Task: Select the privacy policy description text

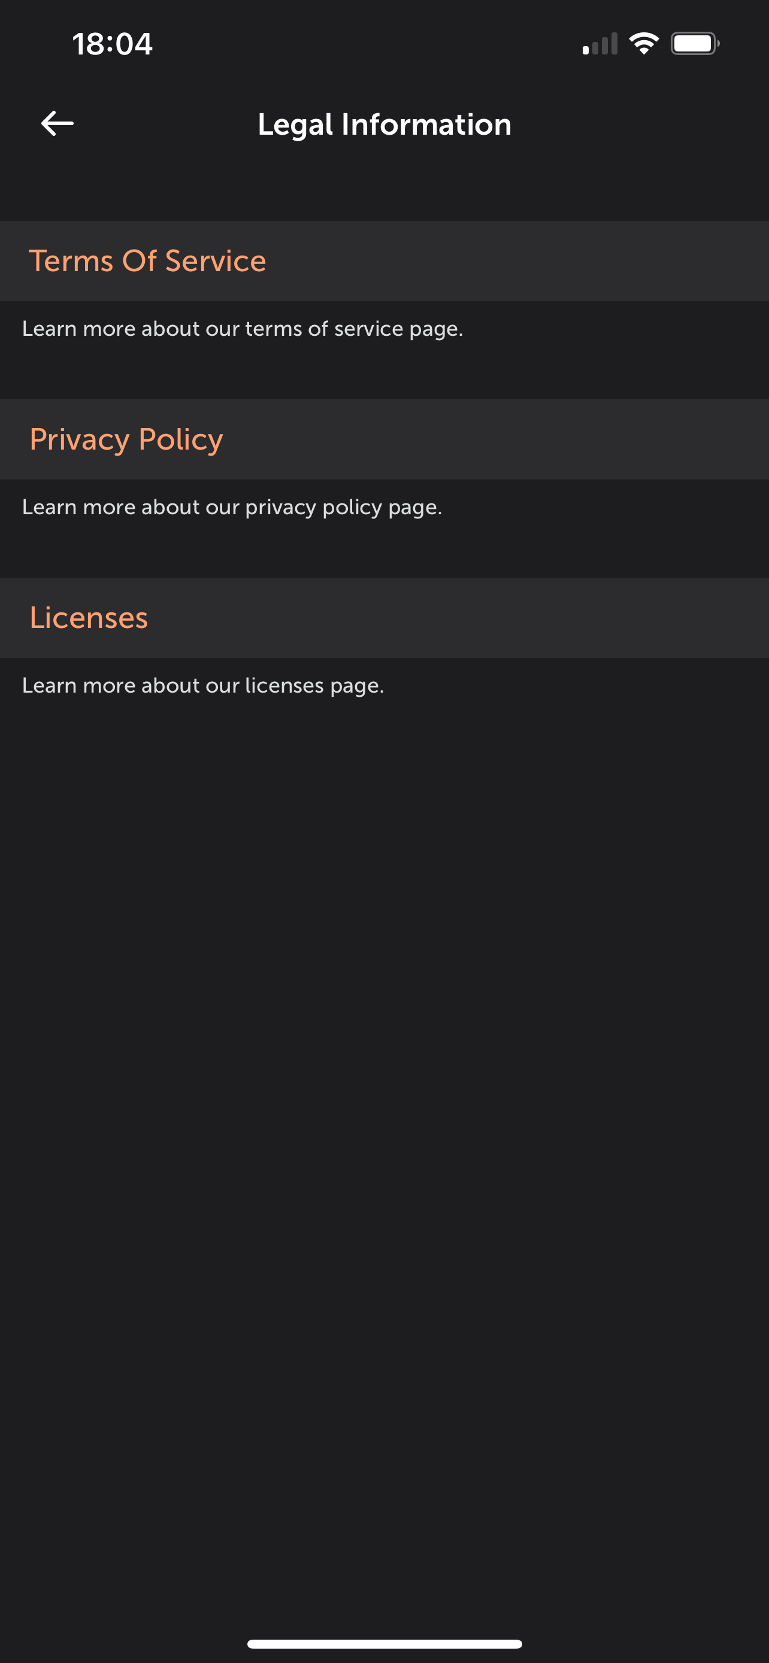Action: (x=232, y=508)
